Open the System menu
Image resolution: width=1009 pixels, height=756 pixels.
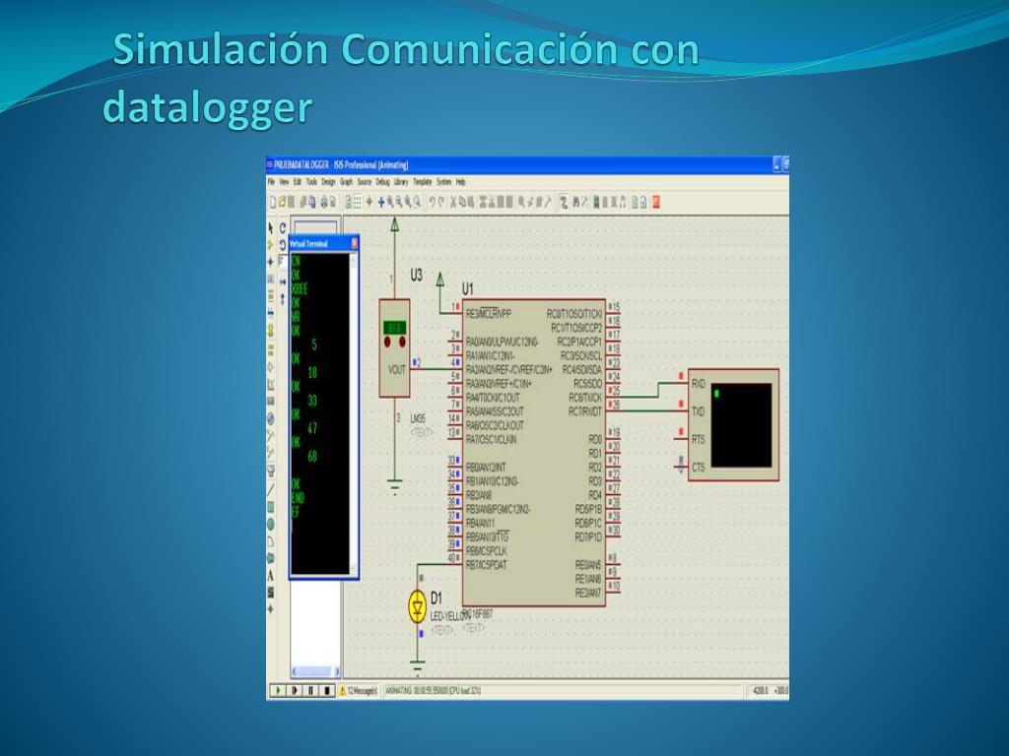coord(444,182)
